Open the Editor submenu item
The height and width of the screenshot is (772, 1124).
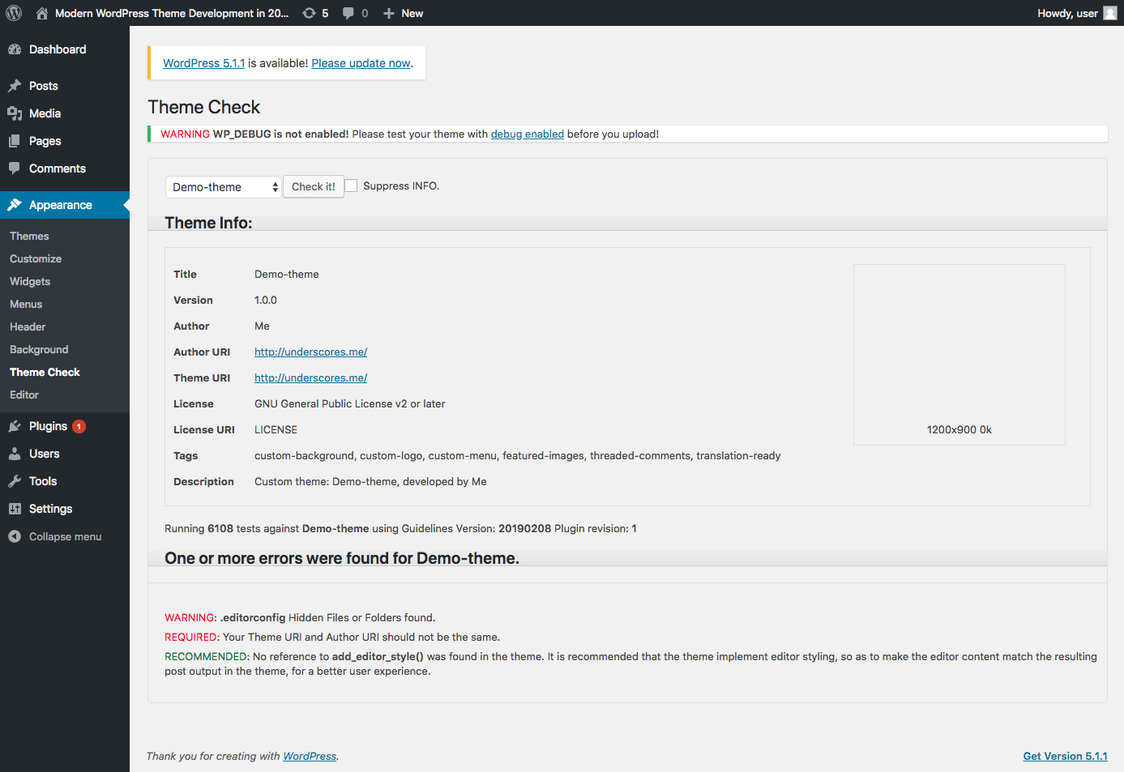click(x=24, y=395)
